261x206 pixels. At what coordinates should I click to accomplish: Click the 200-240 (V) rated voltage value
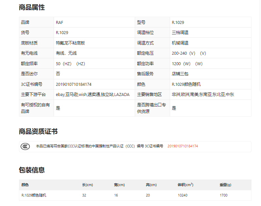click(189, 53)
